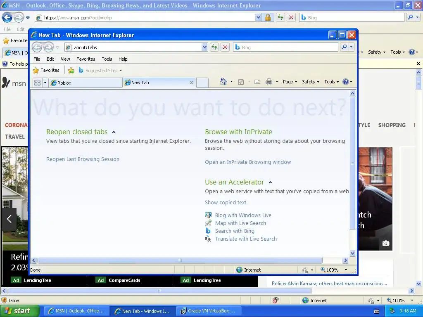Screen dimensions: 423x317
Task: Click Refresh icon beside about:Tabs address bar
Action: [x=214, y=47]
